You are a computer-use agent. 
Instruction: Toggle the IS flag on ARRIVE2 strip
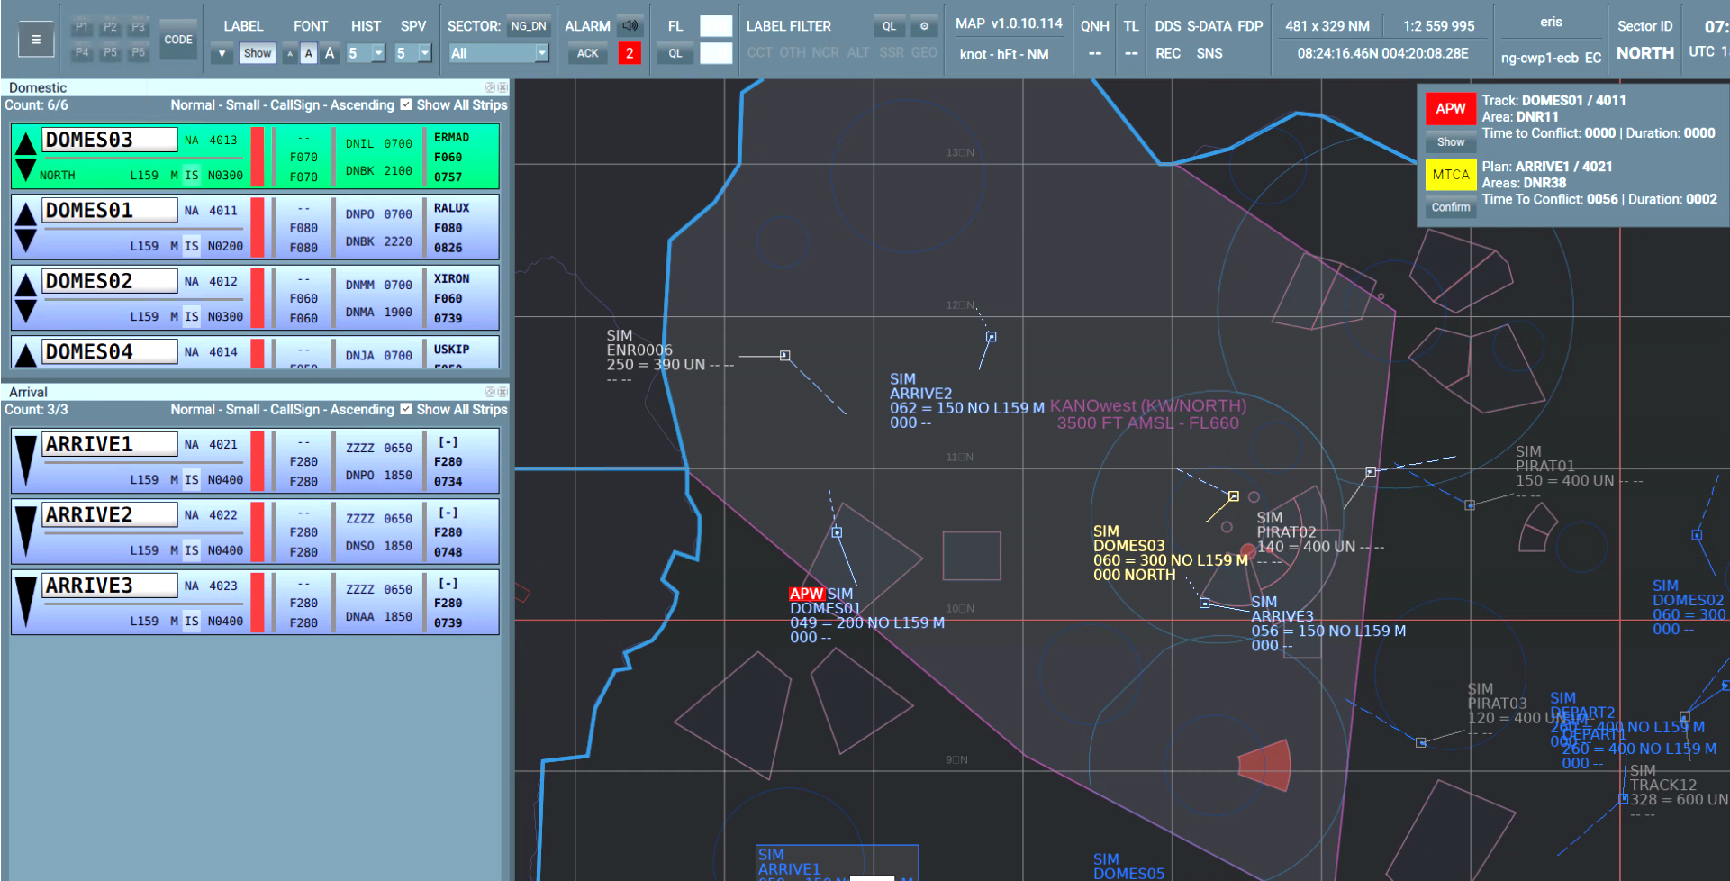pyautogui.click(x=192, y=550)
